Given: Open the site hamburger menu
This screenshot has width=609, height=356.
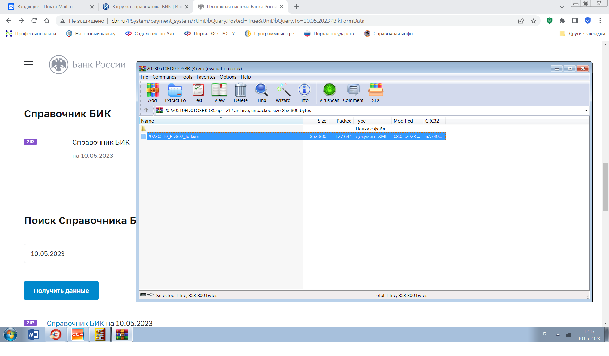Looking at the screenshot, I should pos(29,65).
